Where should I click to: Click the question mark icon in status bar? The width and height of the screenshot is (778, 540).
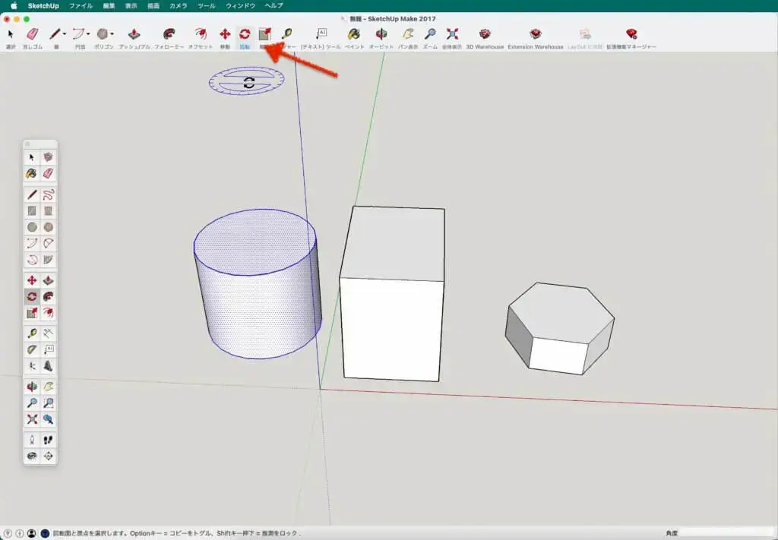(x=8, y=534)
